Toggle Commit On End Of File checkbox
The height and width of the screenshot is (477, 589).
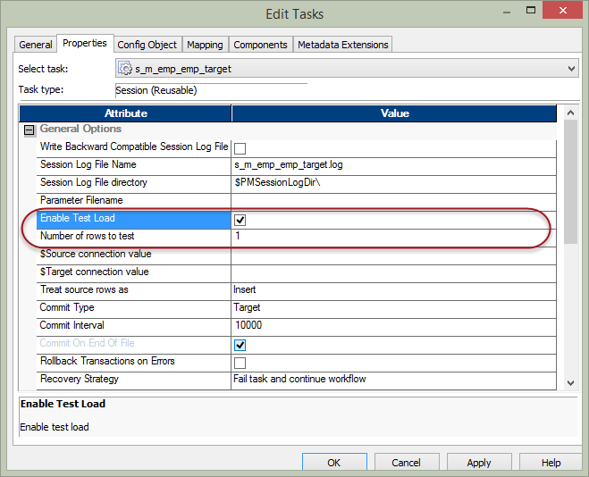[240, 344]
